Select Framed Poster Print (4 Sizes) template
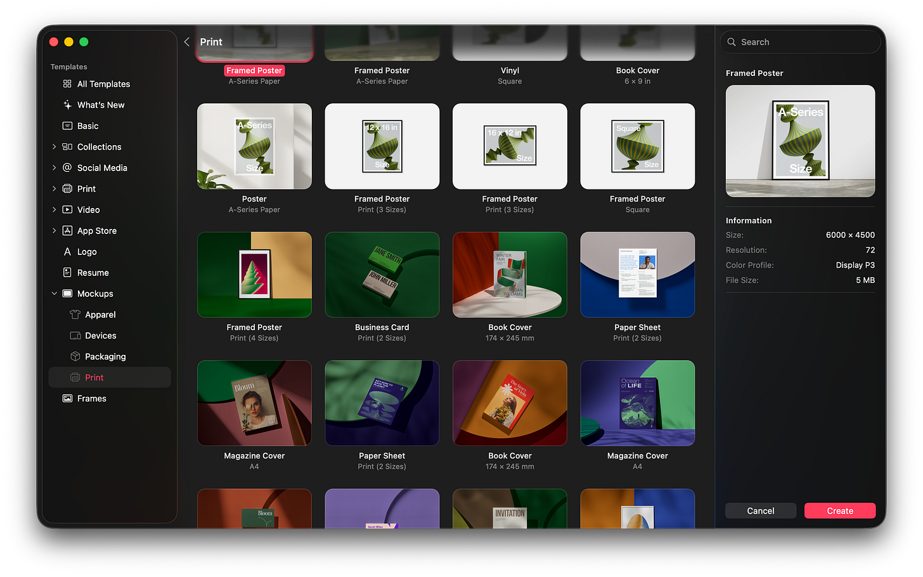The image size is (923, 577). click(x=254, y=275)
